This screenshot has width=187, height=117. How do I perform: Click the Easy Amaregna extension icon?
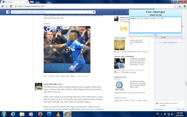point(180,6)
